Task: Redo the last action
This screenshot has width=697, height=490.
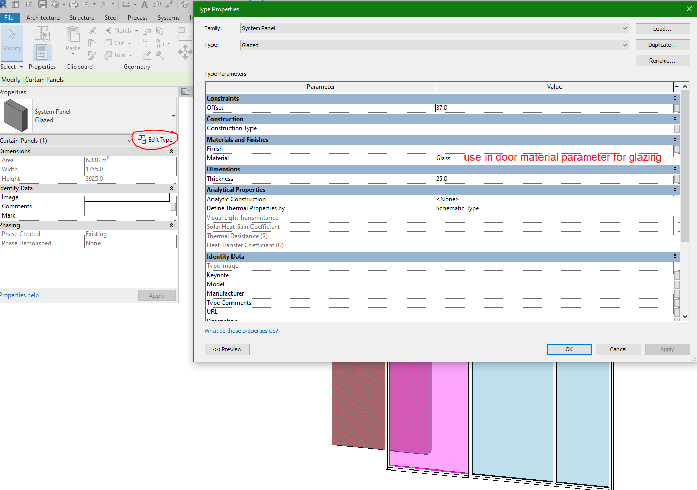Action: (104, 5)
